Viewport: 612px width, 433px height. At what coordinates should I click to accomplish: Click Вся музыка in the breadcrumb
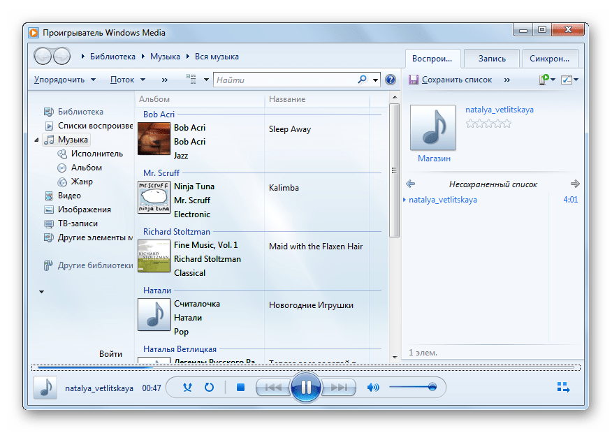pos(217,57)
